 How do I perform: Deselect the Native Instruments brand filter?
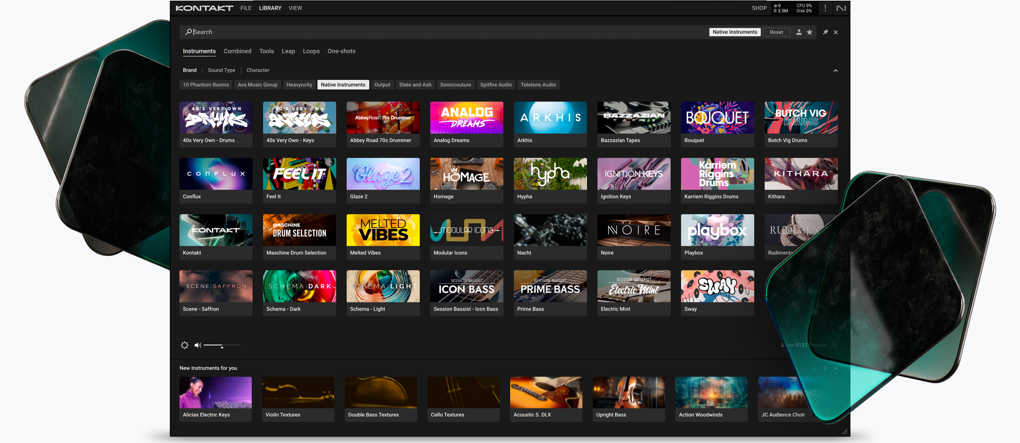[343, 85]
